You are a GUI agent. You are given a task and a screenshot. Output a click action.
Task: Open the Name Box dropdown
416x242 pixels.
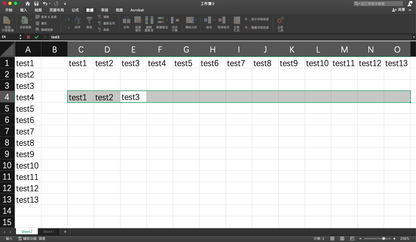(20, 37)
